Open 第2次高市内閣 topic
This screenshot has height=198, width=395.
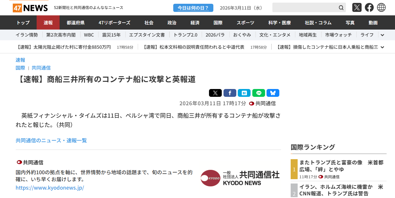pos(61,35)
